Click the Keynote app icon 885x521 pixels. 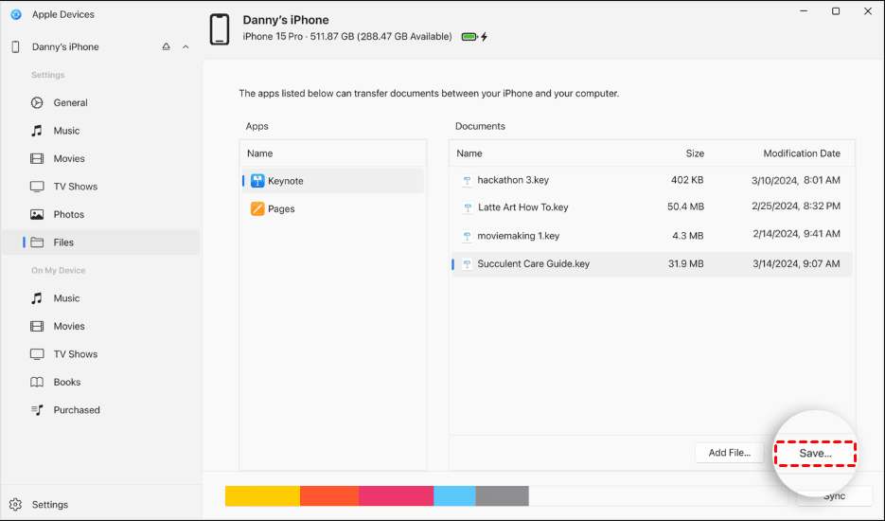pos(257,181)
